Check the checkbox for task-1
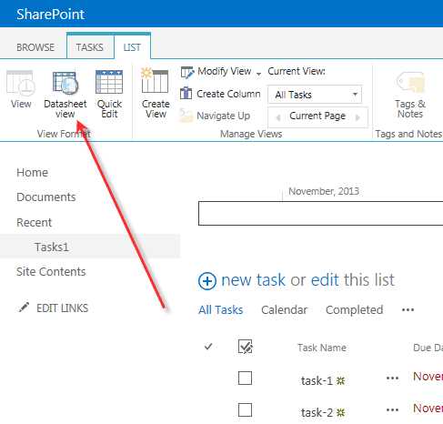 pyautogui.click(x=245, y=379)
